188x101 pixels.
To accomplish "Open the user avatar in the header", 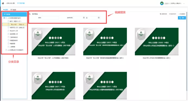I will click(162, 3).
